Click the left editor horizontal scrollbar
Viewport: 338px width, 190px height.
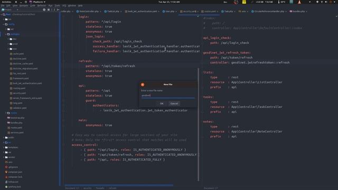(119, 185)
